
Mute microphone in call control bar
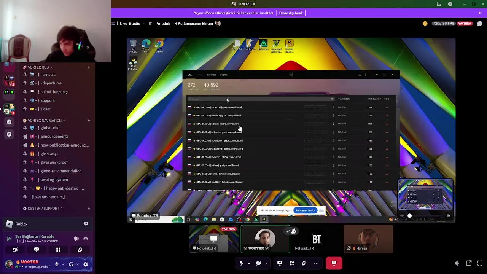(x=241, y=263)
